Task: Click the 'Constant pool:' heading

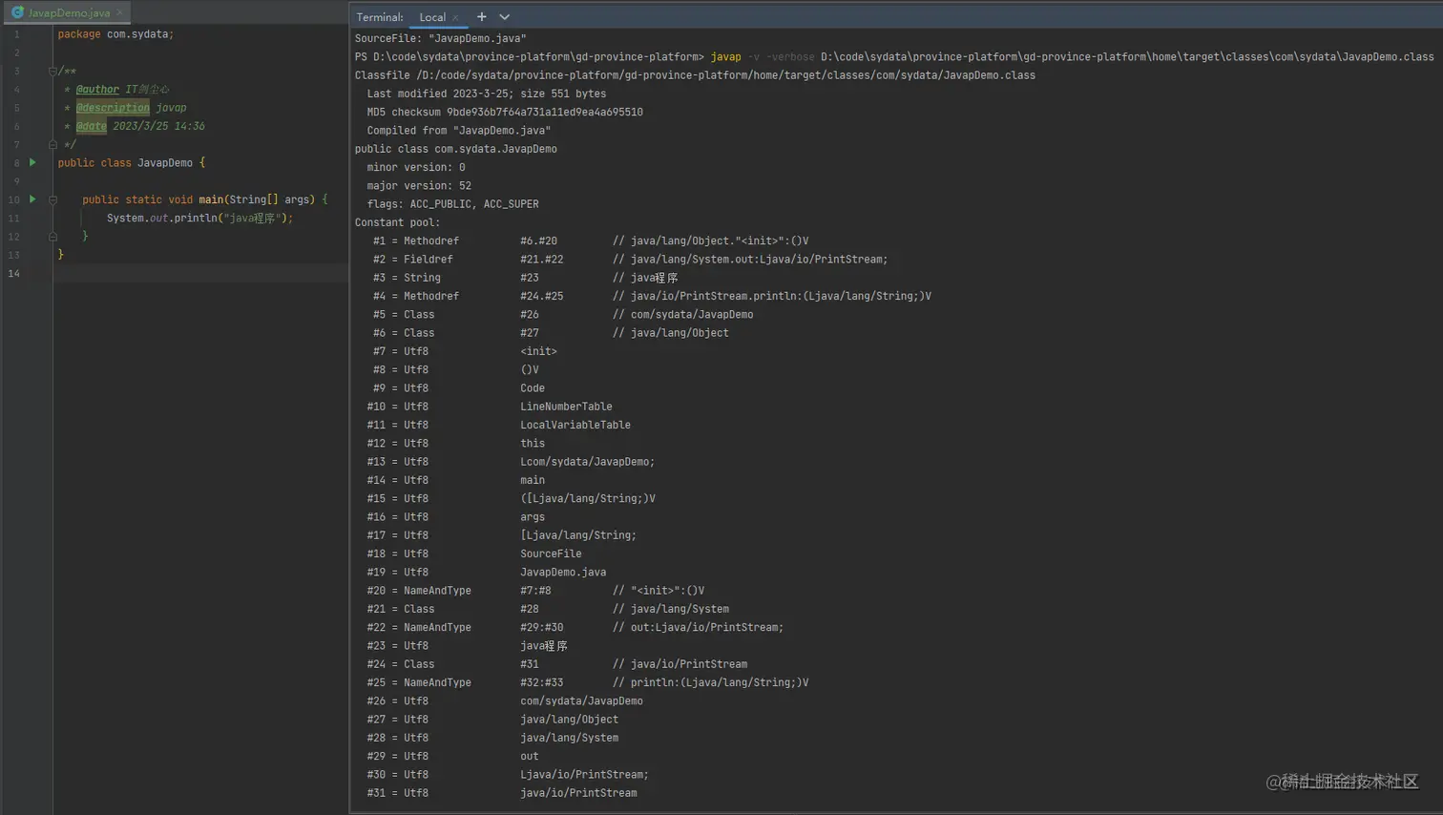Action: point(398,222)
